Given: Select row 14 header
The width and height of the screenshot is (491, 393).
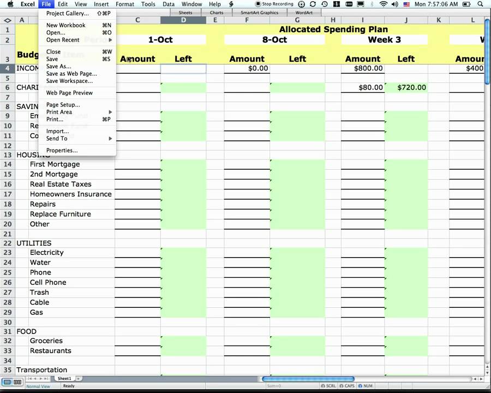Looking at the screenshot, I should (8, 164).
